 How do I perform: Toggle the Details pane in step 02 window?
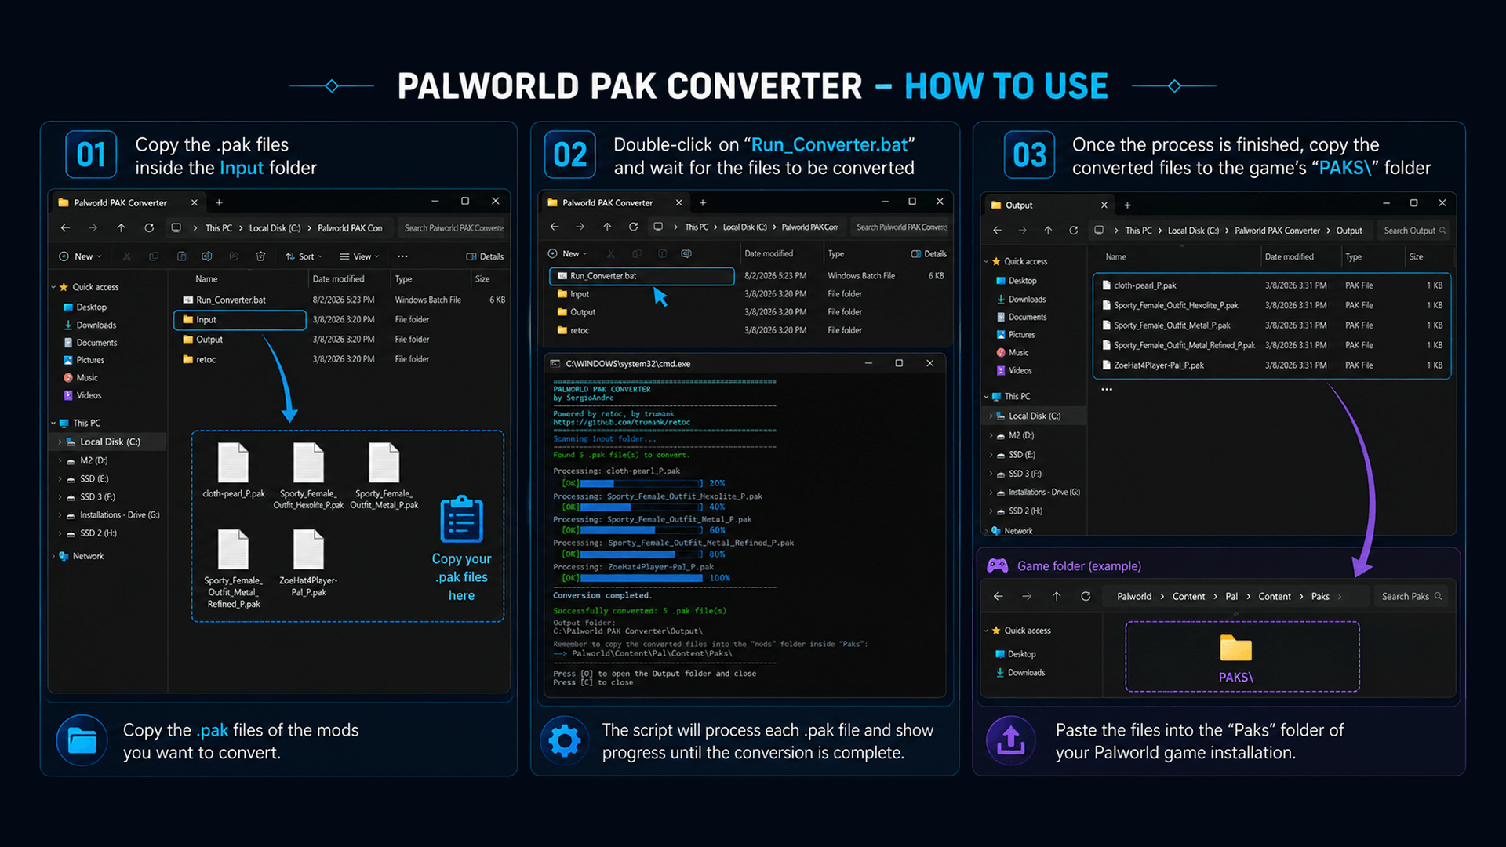[929, 254]
